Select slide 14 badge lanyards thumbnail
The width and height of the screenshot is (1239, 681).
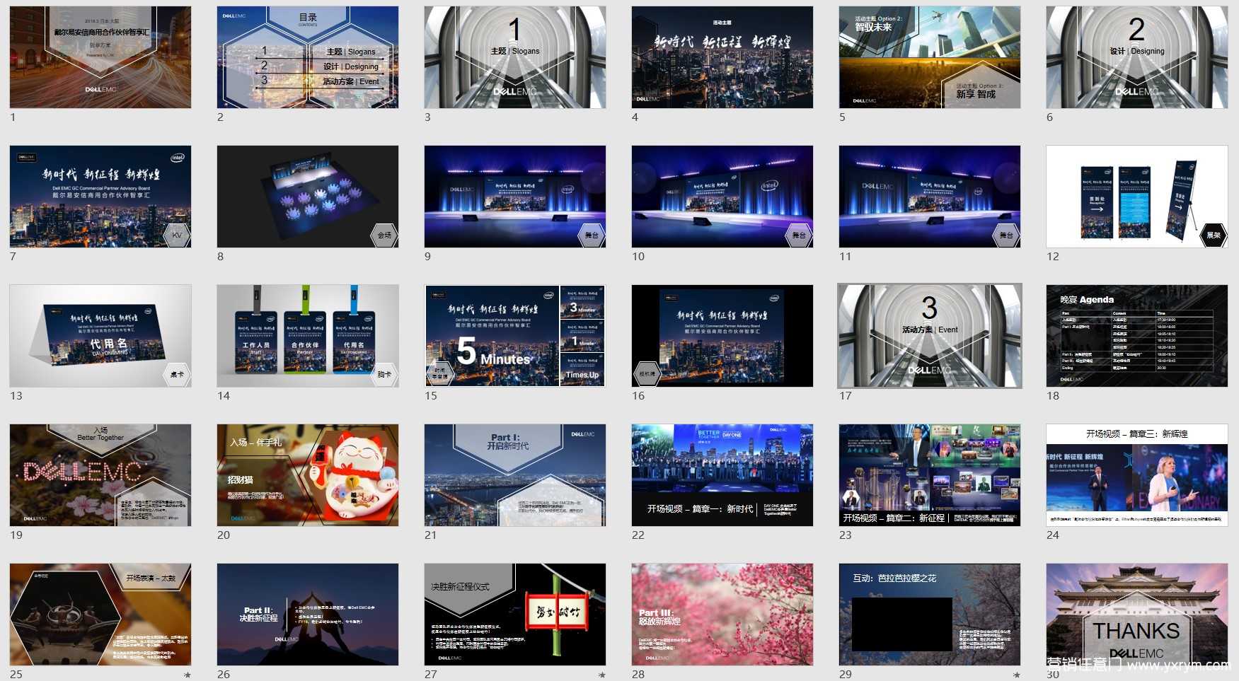[308, 336]
